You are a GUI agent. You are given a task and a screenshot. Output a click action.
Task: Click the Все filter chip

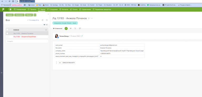point(46,25)
